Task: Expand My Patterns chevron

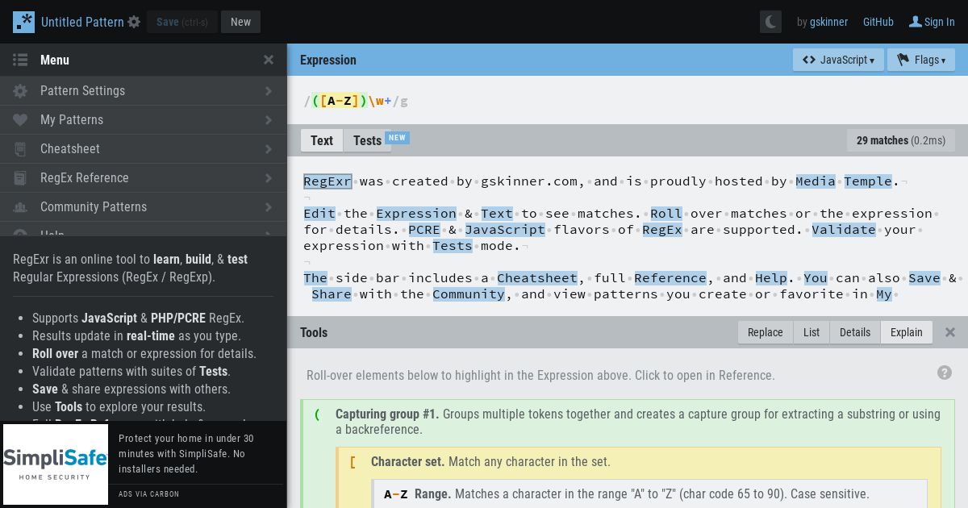Action: click(269, 120)
